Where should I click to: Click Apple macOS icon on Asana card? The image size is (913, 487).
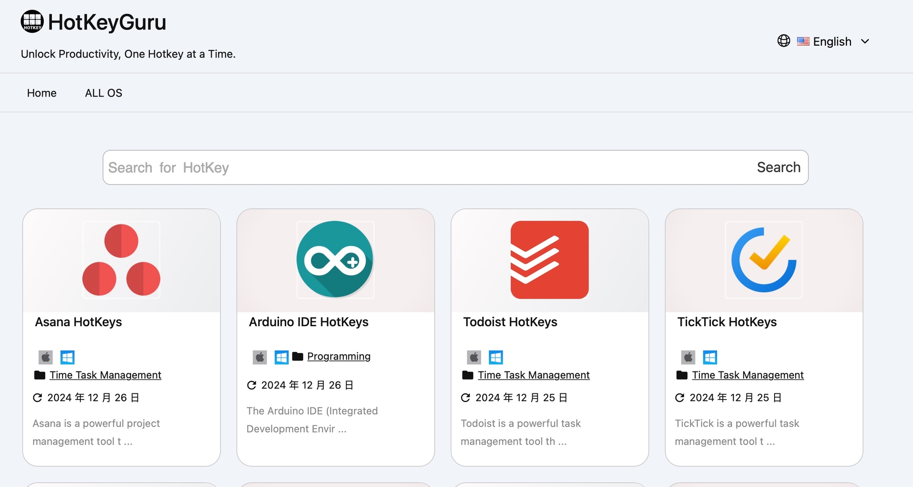pos(46,357)
